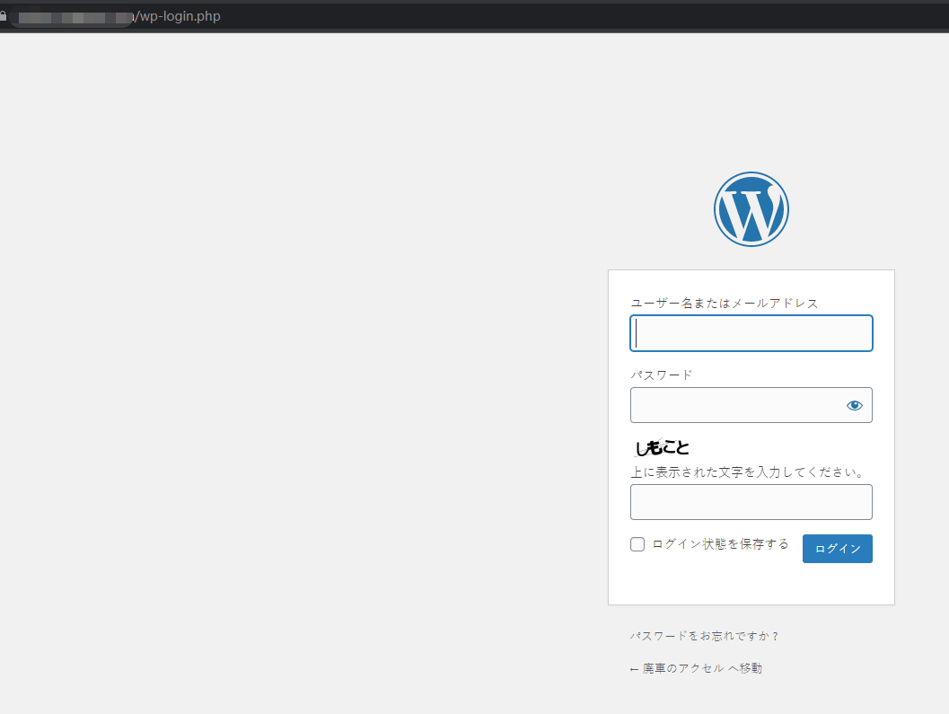Select the captcha text entry field

pos(751,502)
